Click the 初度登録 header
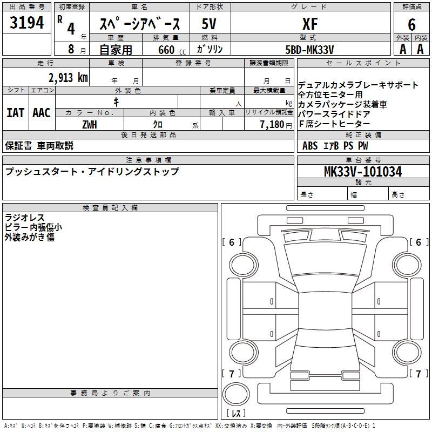 (72, 6)
